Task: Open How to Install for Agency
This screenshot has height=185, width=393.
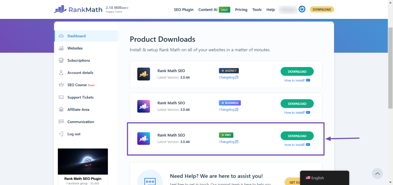Action: pyautogui.click(x=295, y=80)
